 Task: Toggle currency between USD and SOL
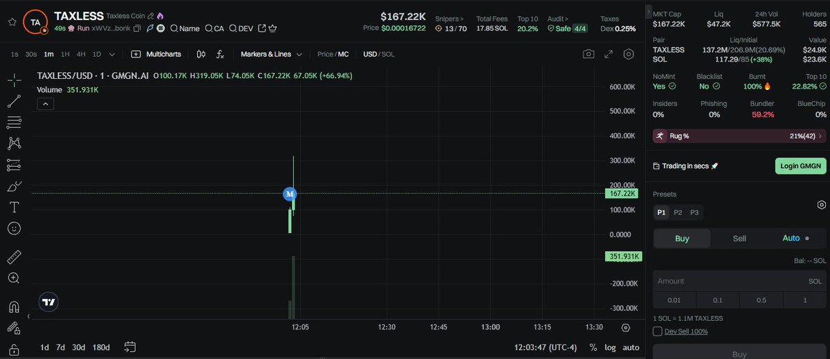pos(379,54)
